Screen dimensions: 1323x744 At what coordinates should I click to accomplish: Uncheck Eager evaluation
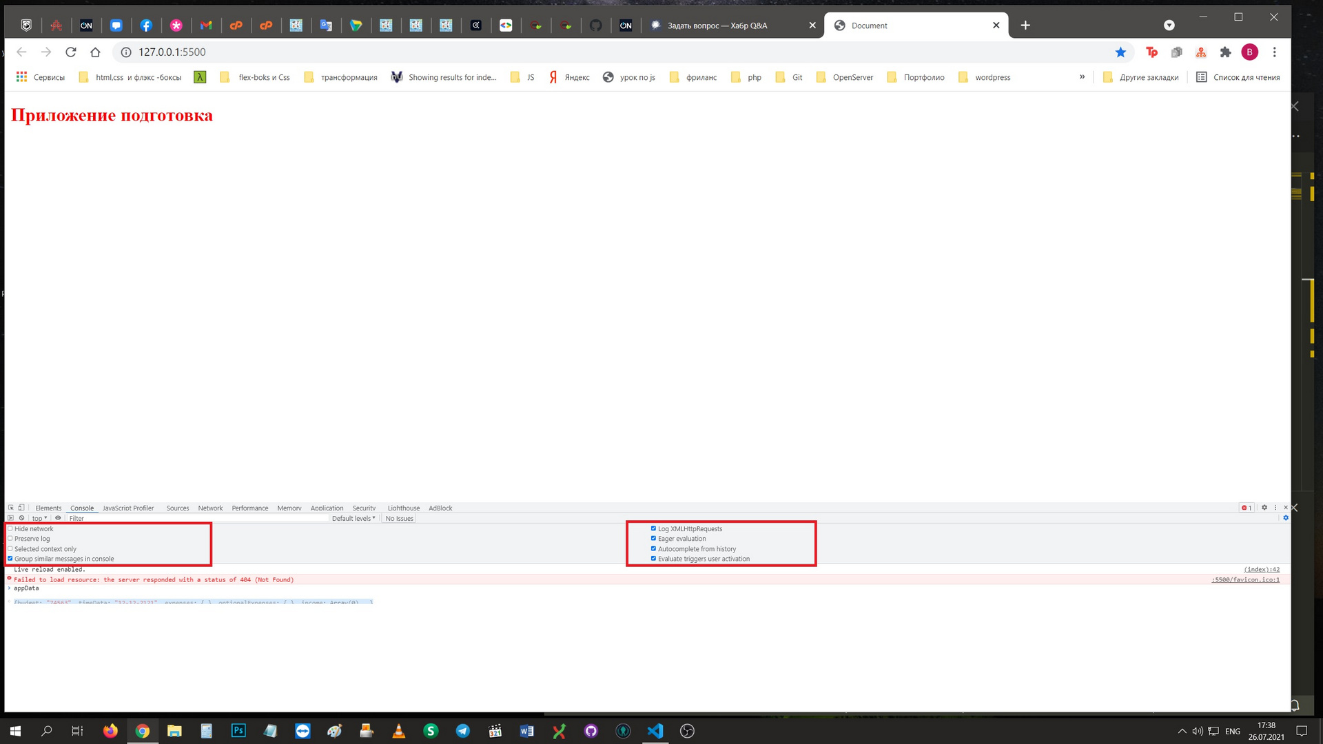pyautogui.click(x=653, y=539)
